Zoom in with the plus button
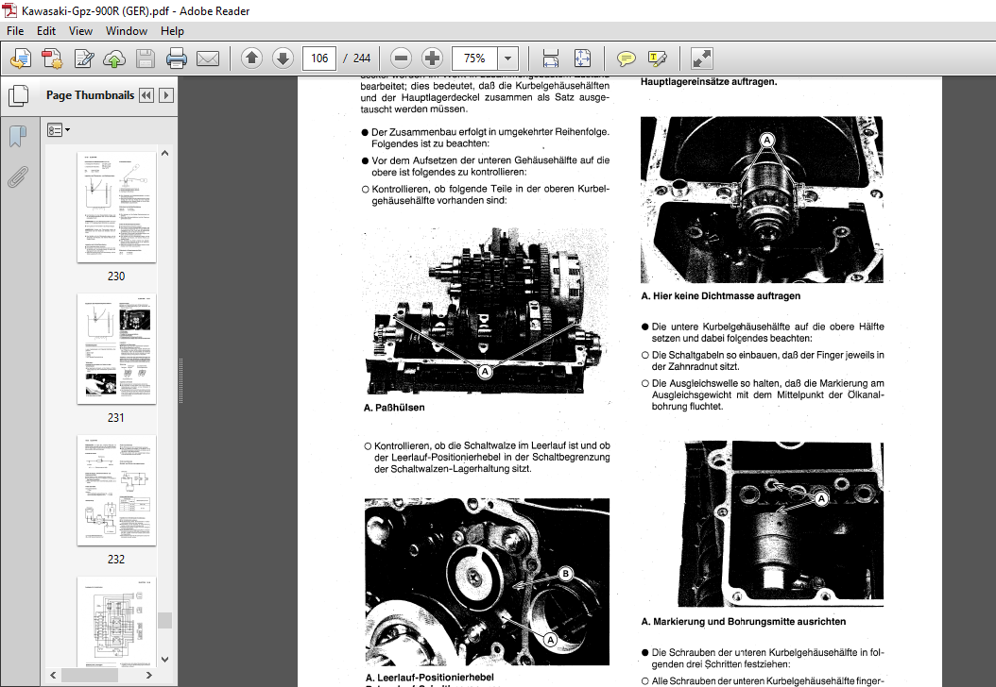 [x=432, y=59]
